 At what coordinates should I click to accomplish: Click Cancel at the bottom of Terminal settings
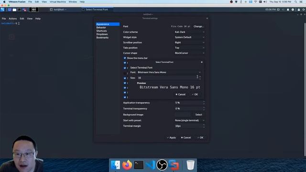click(x=186, y=138)
